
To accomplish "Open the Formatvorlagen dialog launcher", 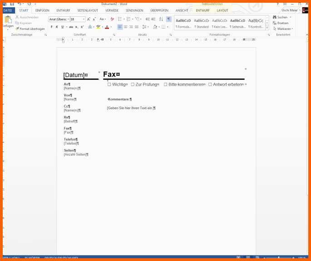I will click(269, 34).
